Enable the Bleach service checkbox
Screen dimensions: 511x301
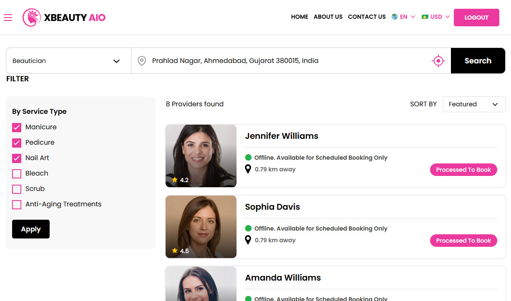pyautogui.click(x=17, y=173)
